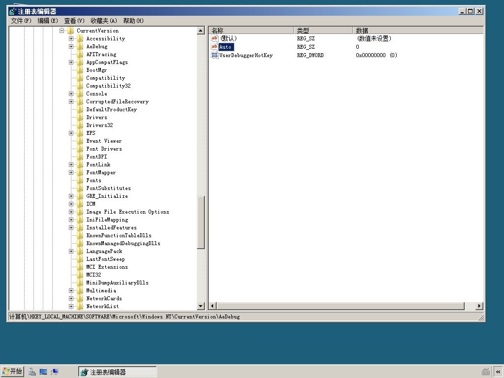Select the IniFileMapping key
The height and width of the screenshot is (378, 504).
click(x=107, y=220)
